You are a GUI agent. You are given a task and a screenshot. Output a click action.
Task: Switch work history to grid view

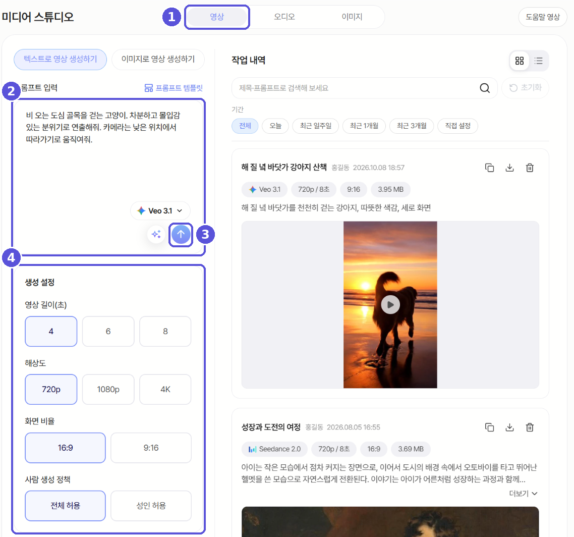(520, 61)
